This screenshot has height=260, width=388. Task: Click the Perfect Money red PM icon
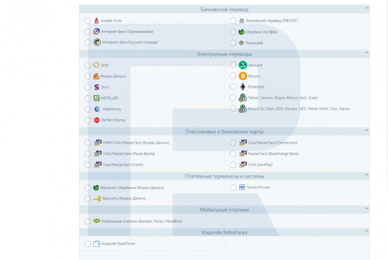pos(97,120)
